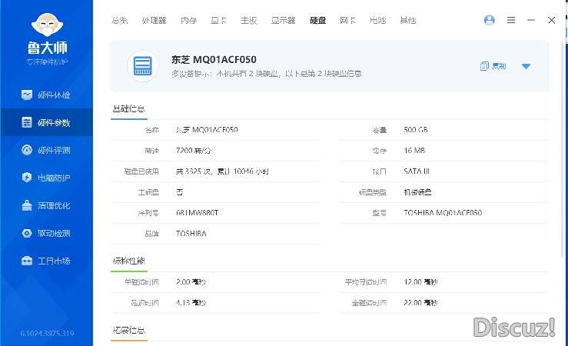Screen dimensions: 568x346
Task: Click the title 东芝 MQ01ACF050 in header
Action: pyautogui.click(x=214, y=59)
